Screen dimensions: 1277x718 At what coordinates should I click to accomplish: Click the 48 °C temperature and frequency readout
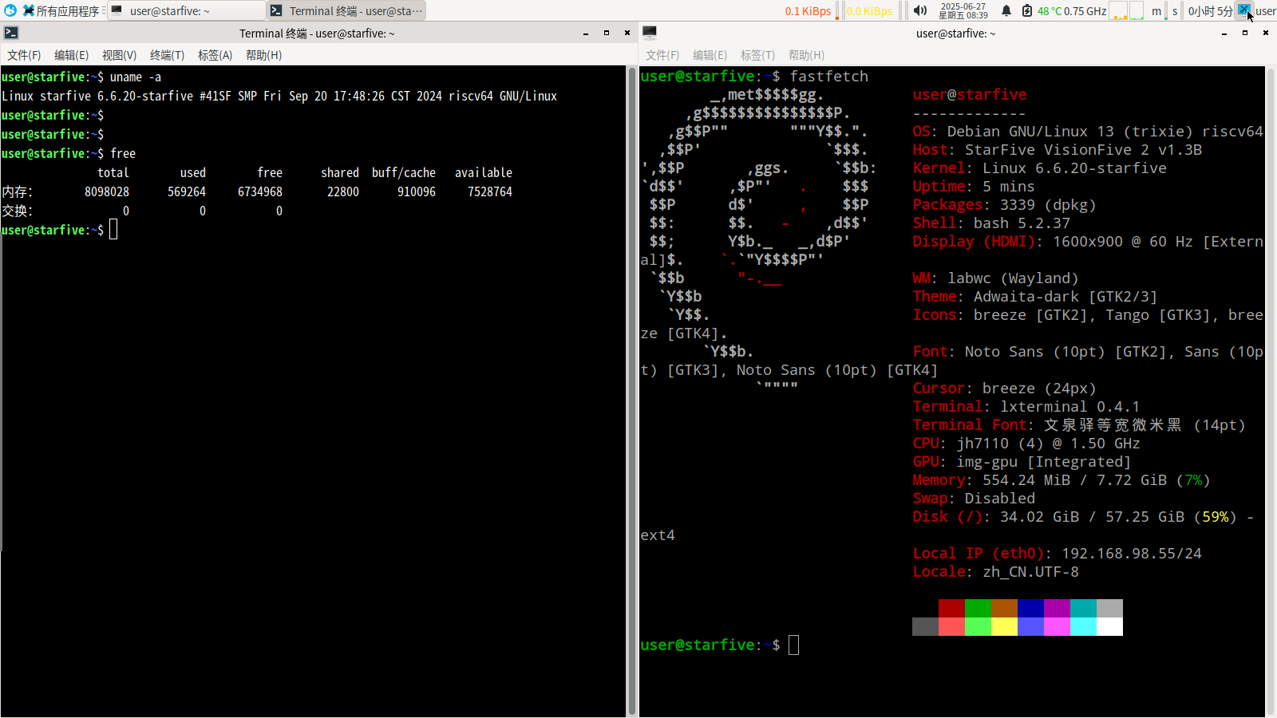click(1072, 11)
